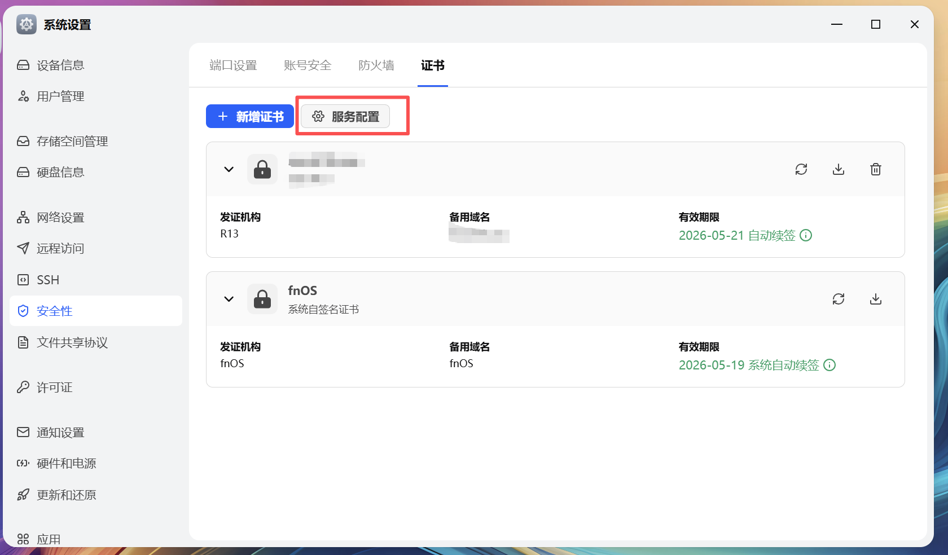Screen dimensions: 948x555
Task: Click the refresh icon on the first certificate
Action: (801, 169)
